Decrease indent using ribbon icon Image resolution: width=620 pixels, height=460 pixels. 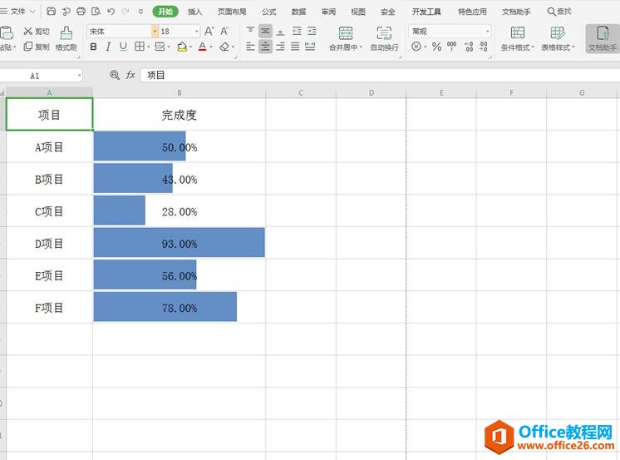click(x=297, y=31)
